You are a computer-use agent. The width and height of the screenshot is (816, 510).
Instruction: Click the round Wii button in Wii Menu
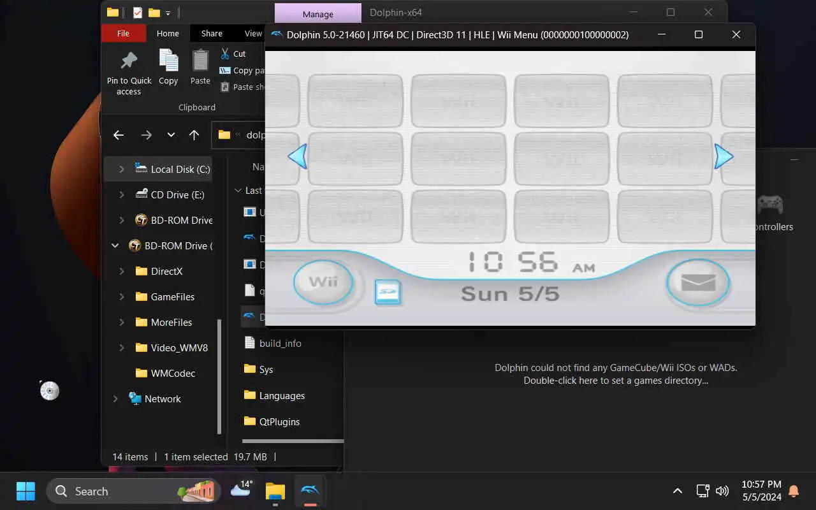click(x=323, y=282)
